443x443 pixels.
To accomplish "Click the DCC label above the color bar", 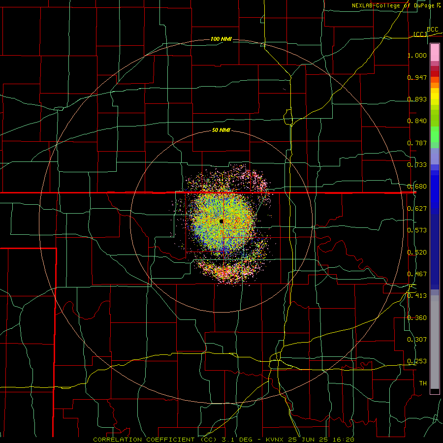I will (x=432, y=29).
